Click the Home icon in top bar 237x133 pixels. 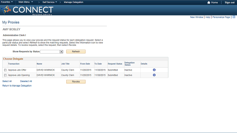click(209, 3)
